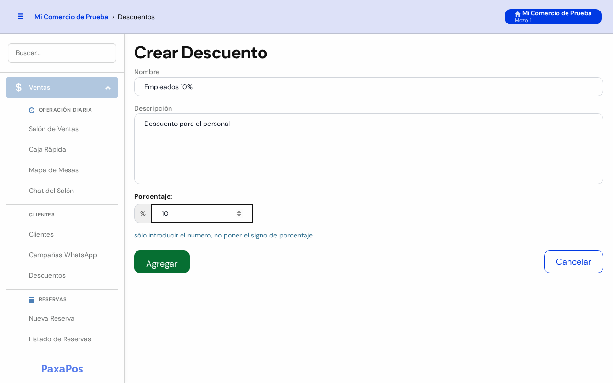Screen dimensions: 613x383
Task: Open Caja Rápida menu item
Action: click(47, 149)
